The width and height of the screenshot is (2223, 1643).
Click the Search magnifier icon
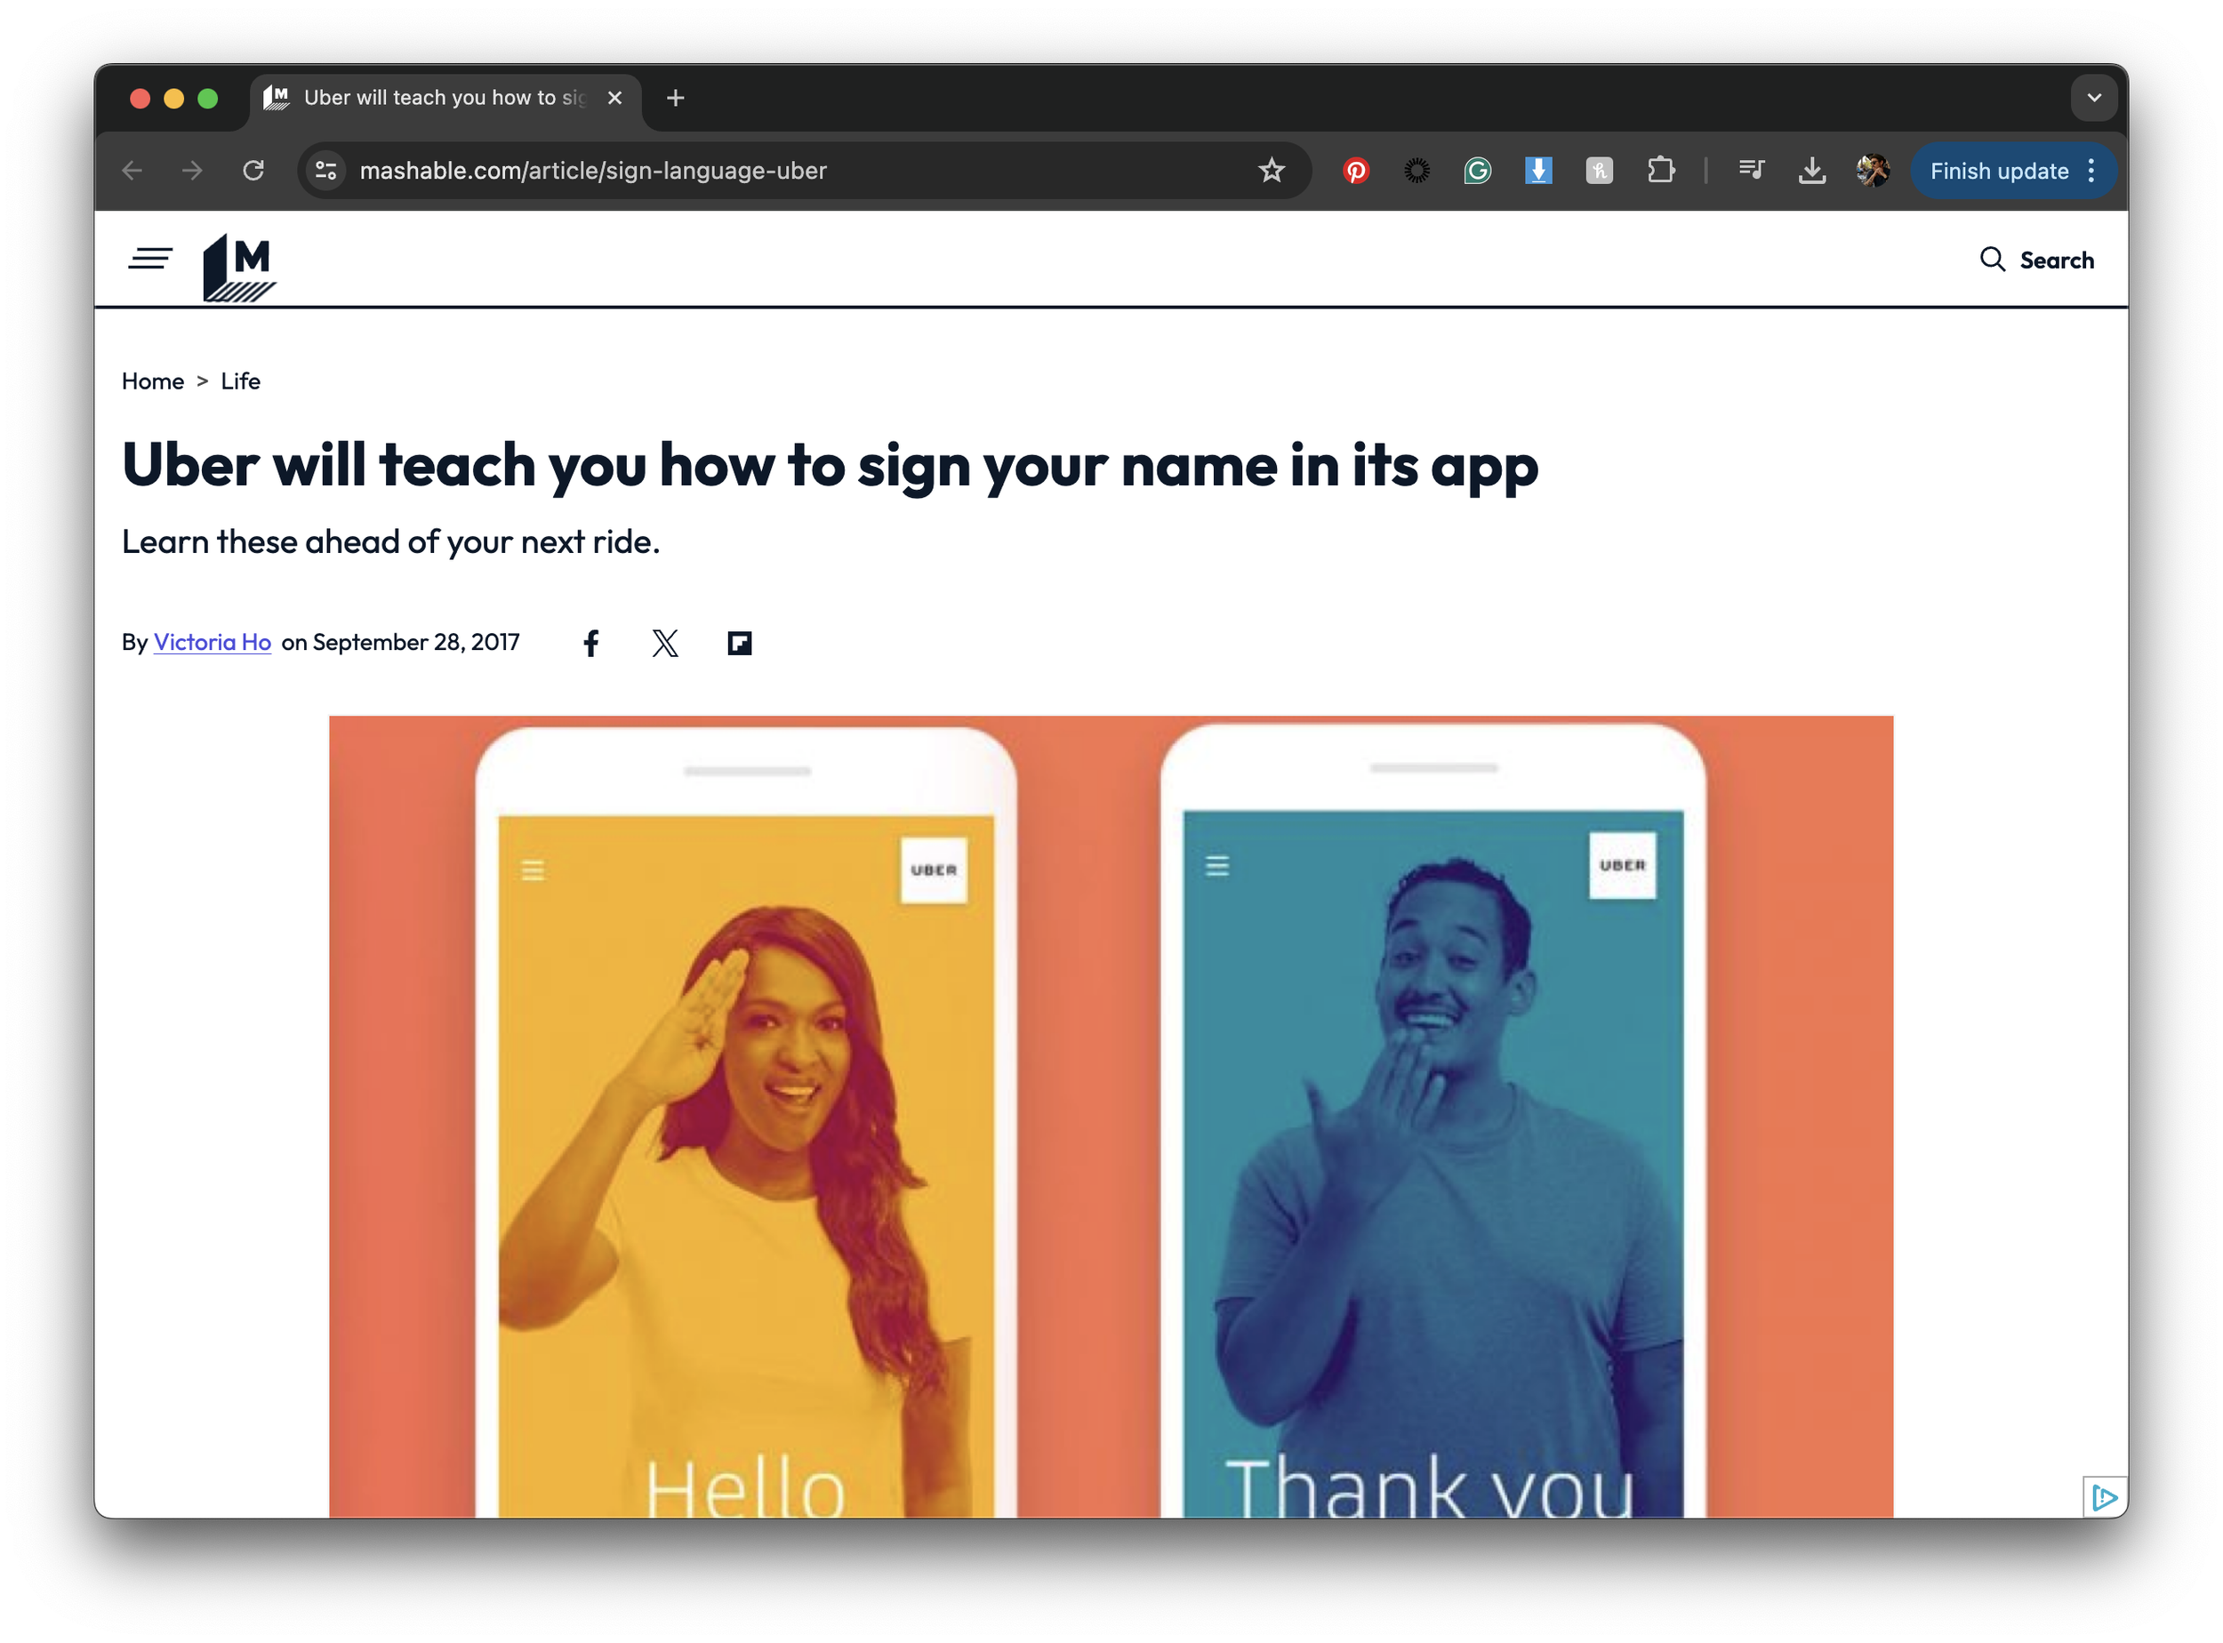click(x=1991, y=260)
